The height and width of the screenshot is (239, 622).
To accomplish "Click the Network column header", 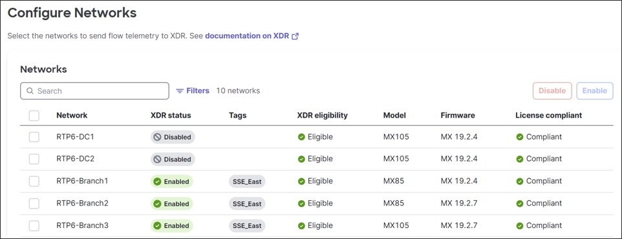I will [x=72, y=116].
